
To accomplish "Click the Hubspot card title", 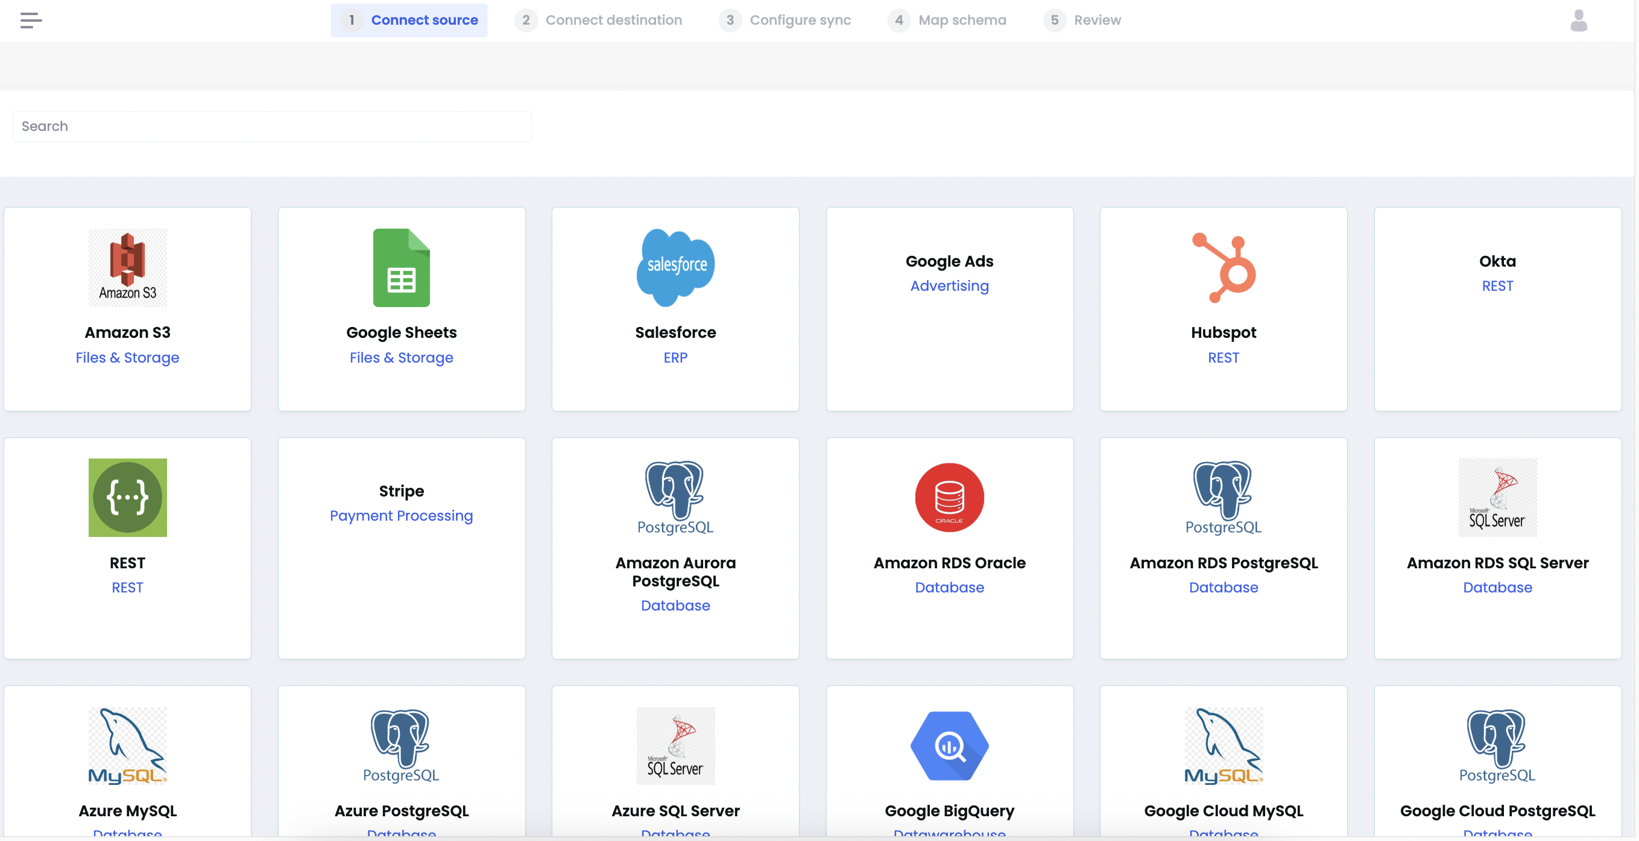I will click(x=1224, y=332).
